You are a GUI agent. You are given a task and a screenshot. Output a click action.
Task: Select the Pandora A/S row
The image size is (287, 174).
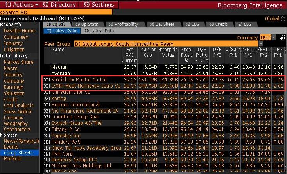pos(164,142)
